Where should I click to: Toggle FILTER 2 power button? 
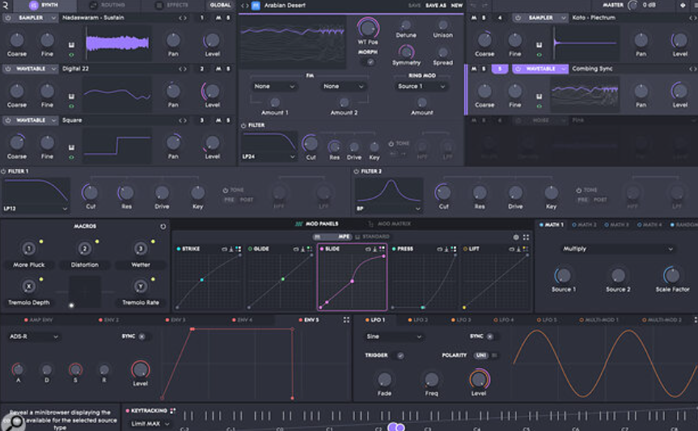356,171
